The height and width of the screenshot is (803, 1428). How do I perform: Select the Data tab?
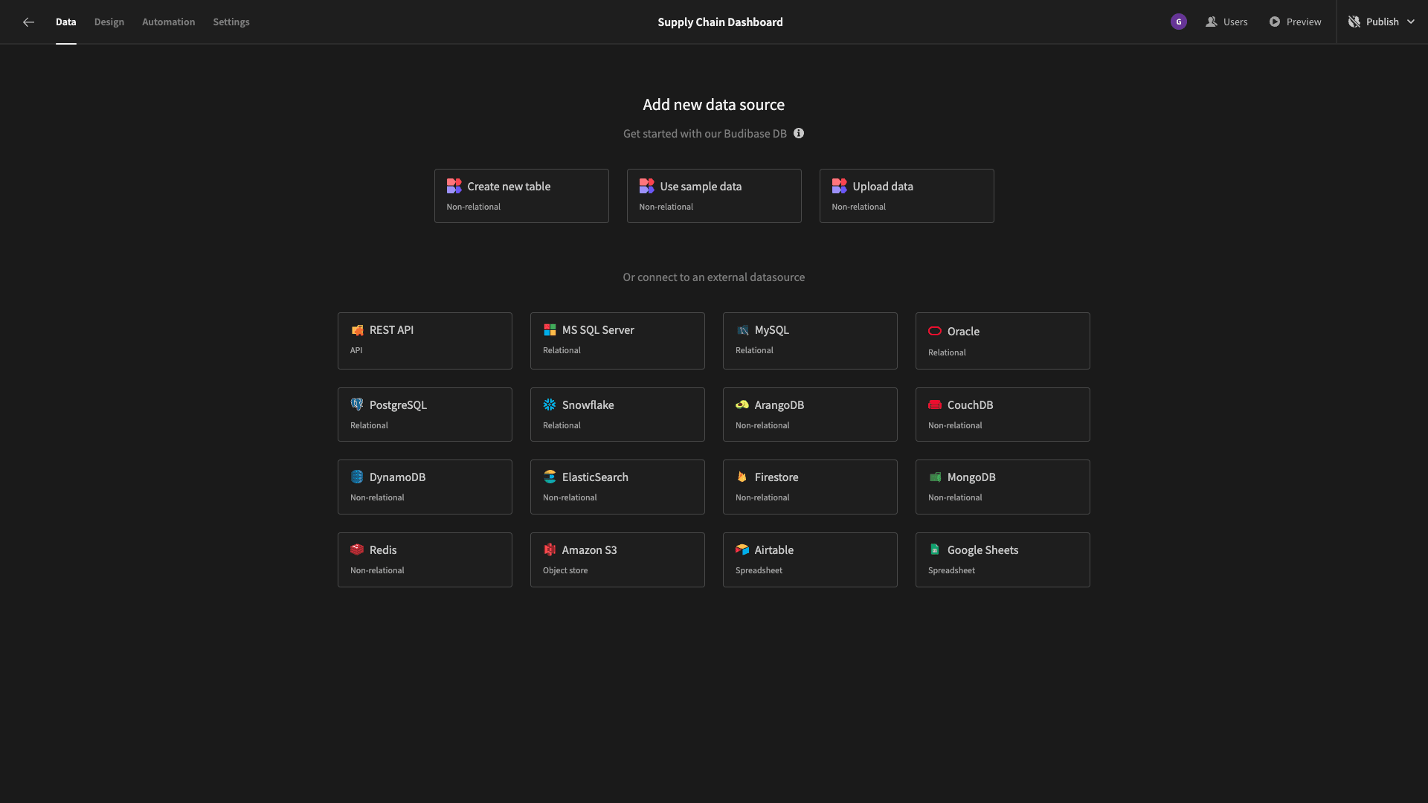pos(65,22)
